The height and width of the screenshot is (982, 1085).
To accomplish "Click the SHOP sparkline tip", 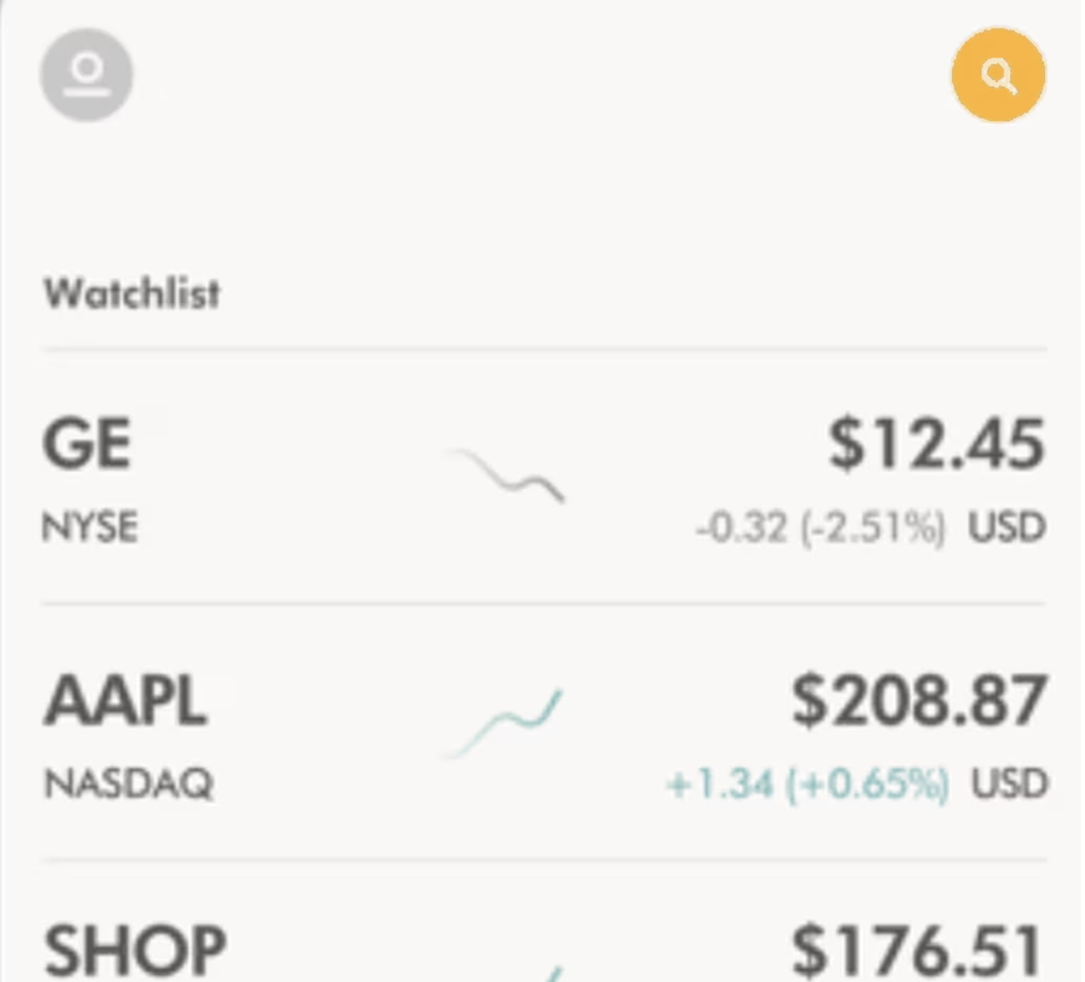I will [555, 974].
